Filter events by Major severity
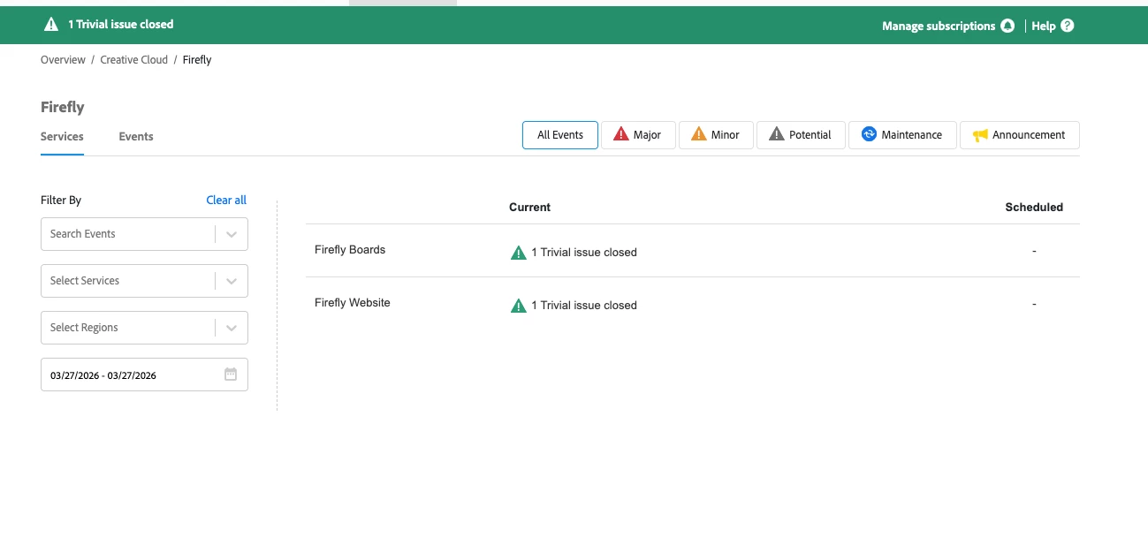1148x545 pixels. coord(638,135)
